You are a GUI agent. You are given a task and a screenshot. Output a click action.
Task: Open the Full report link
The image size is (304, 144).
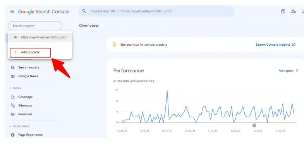[286, 71]
